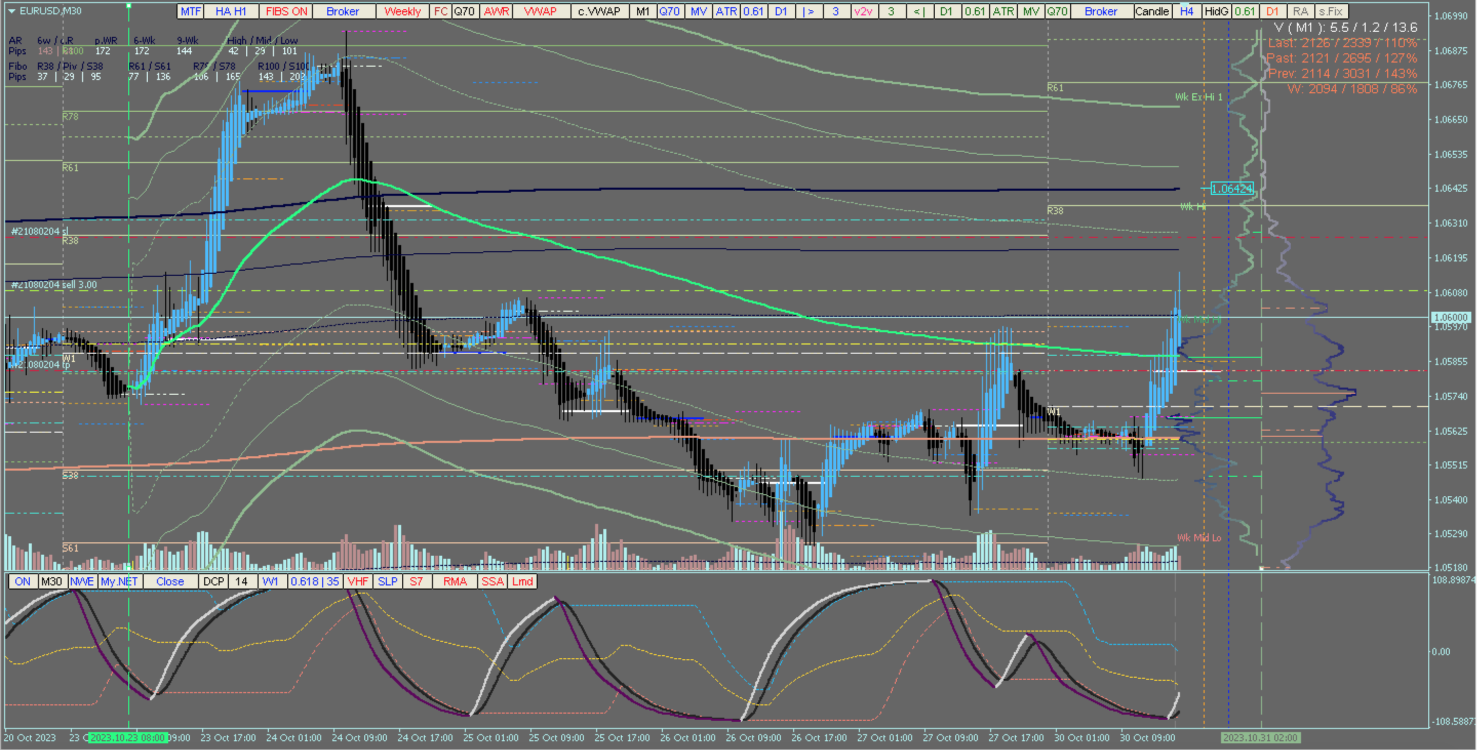Click the red VHF button
Screen dimensions: 1477x750
tap(358, 581)
